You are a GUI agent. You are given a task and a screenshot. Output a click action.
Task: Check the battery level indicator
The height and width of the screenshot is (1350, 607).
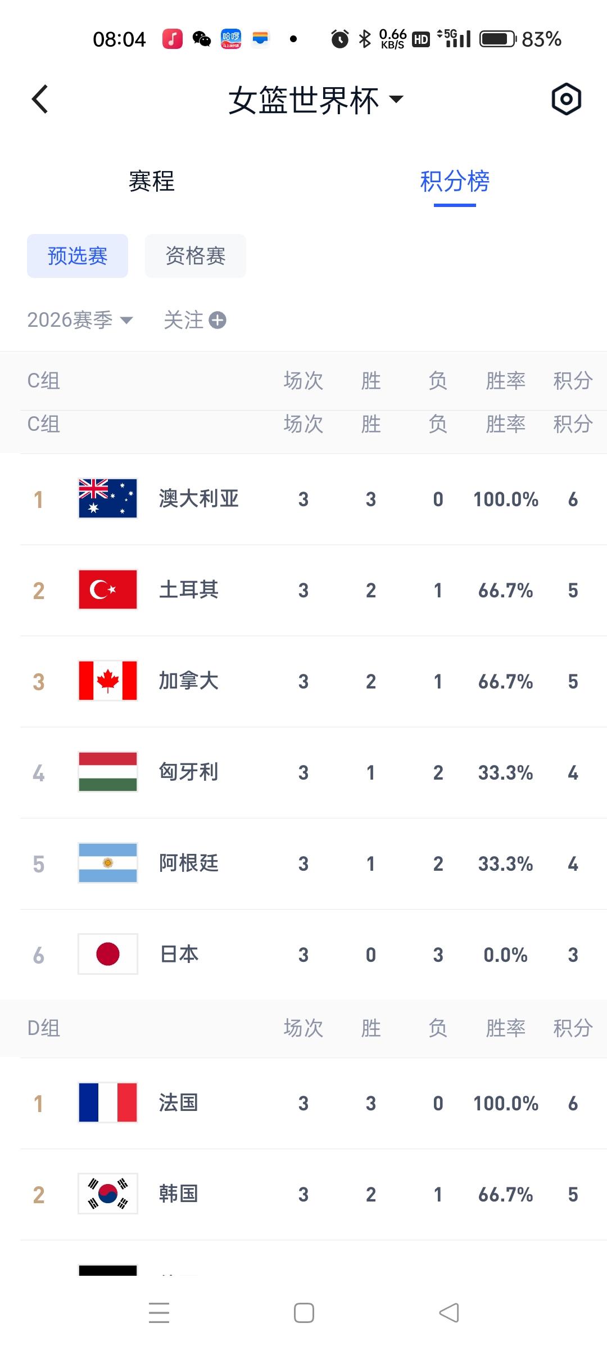(x=496, y=38)
